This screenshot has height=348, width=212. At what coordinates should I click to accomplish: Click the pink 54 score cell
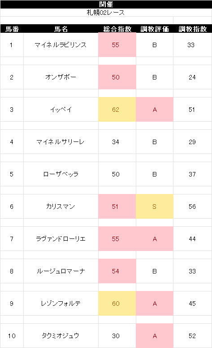pos(117,271)
